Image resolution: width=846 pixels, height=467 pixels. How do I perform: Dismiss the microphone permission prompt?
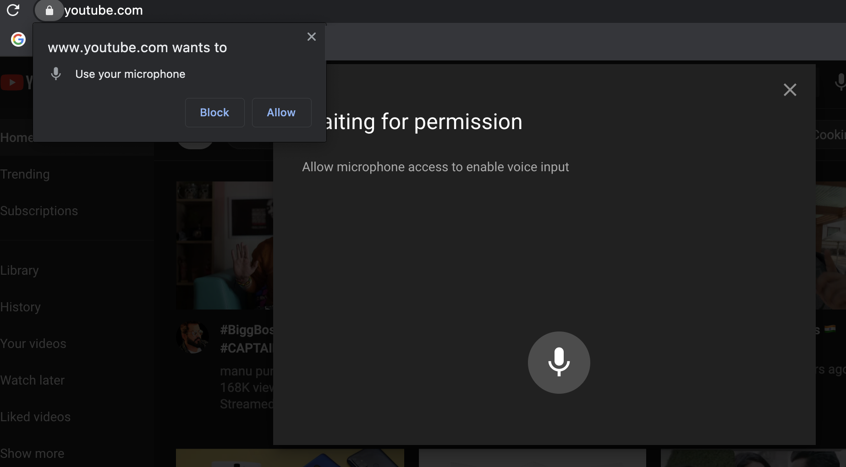312,37
